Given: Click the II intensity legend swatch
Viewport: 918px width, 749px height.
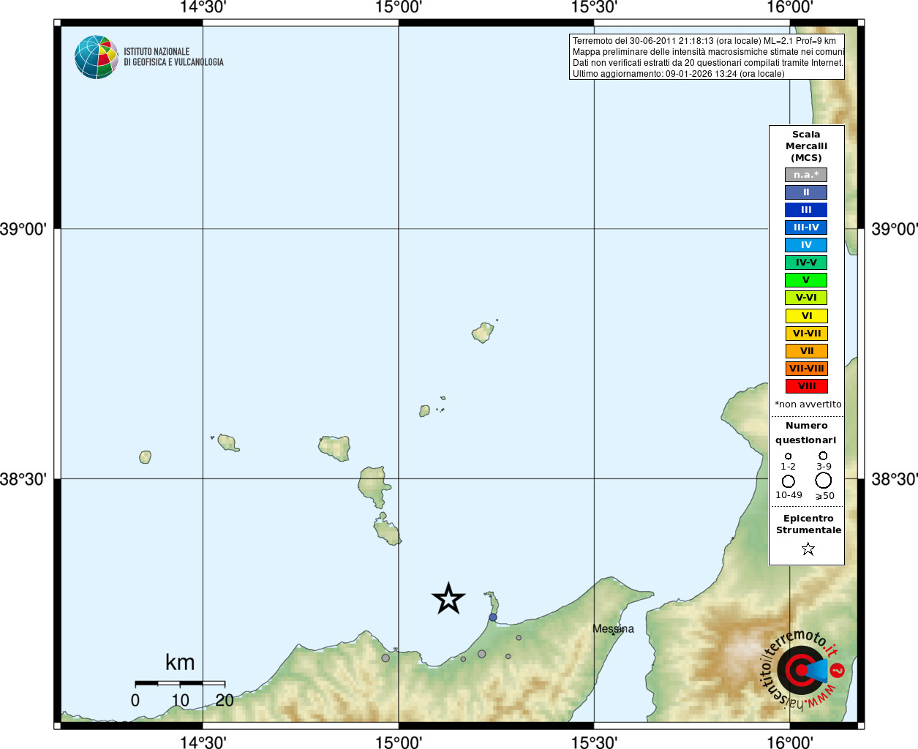Looking at the screenshot, I should point(806,192).
